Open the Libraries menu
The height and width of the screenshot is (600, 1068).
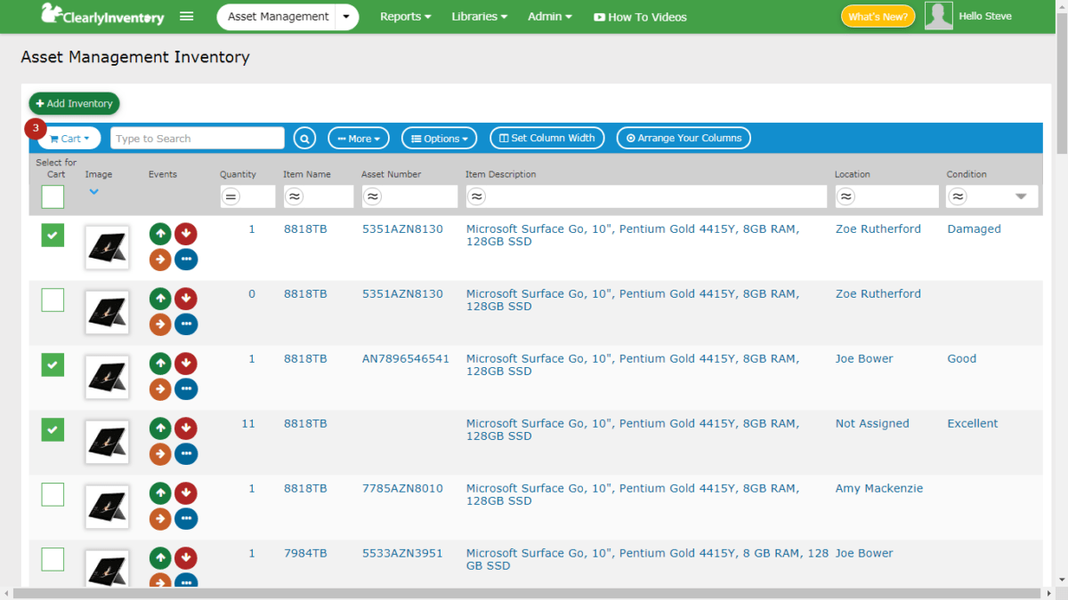click(480, 17)
